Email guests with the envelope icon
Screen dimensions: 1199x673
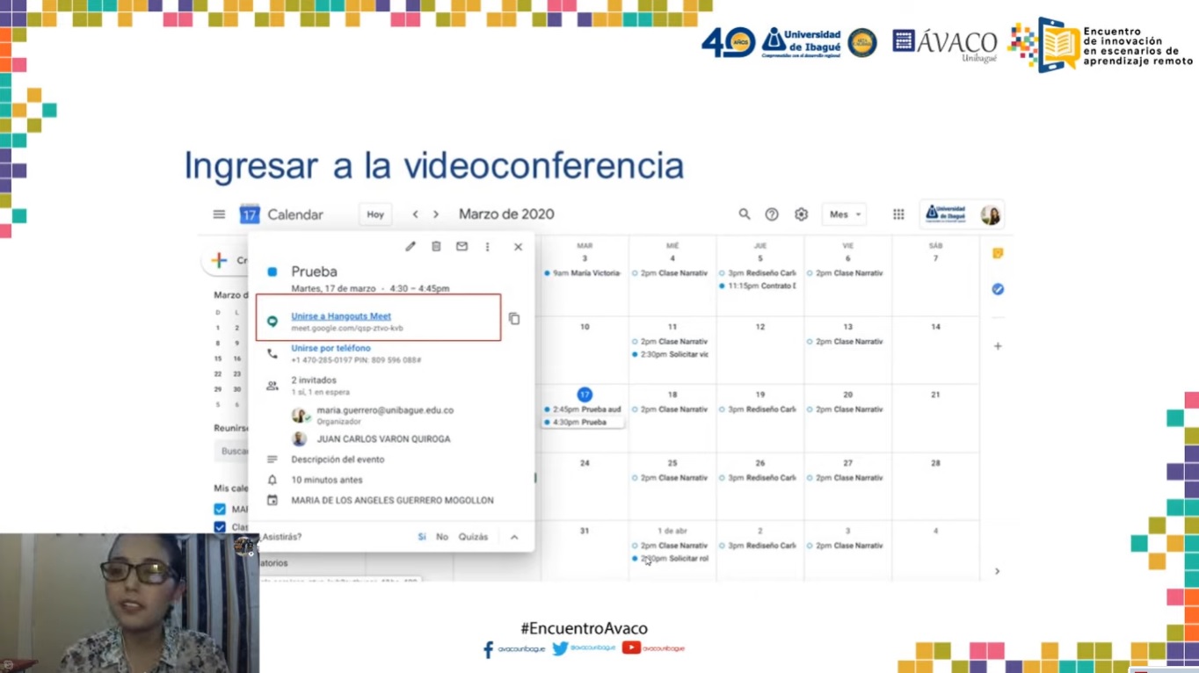pos(461,247)
